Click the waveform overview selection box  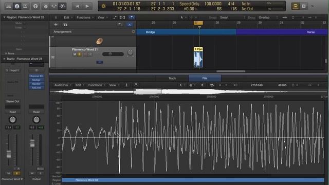[148, 91]
